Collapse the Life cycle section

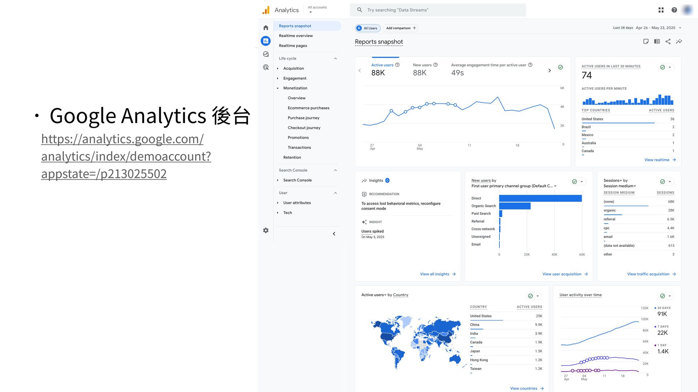click(x=335, y=59)
